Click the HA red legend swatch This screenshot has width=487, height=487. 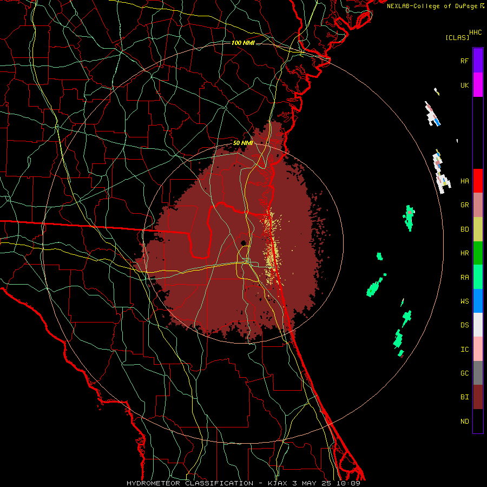tap(478, 181)
